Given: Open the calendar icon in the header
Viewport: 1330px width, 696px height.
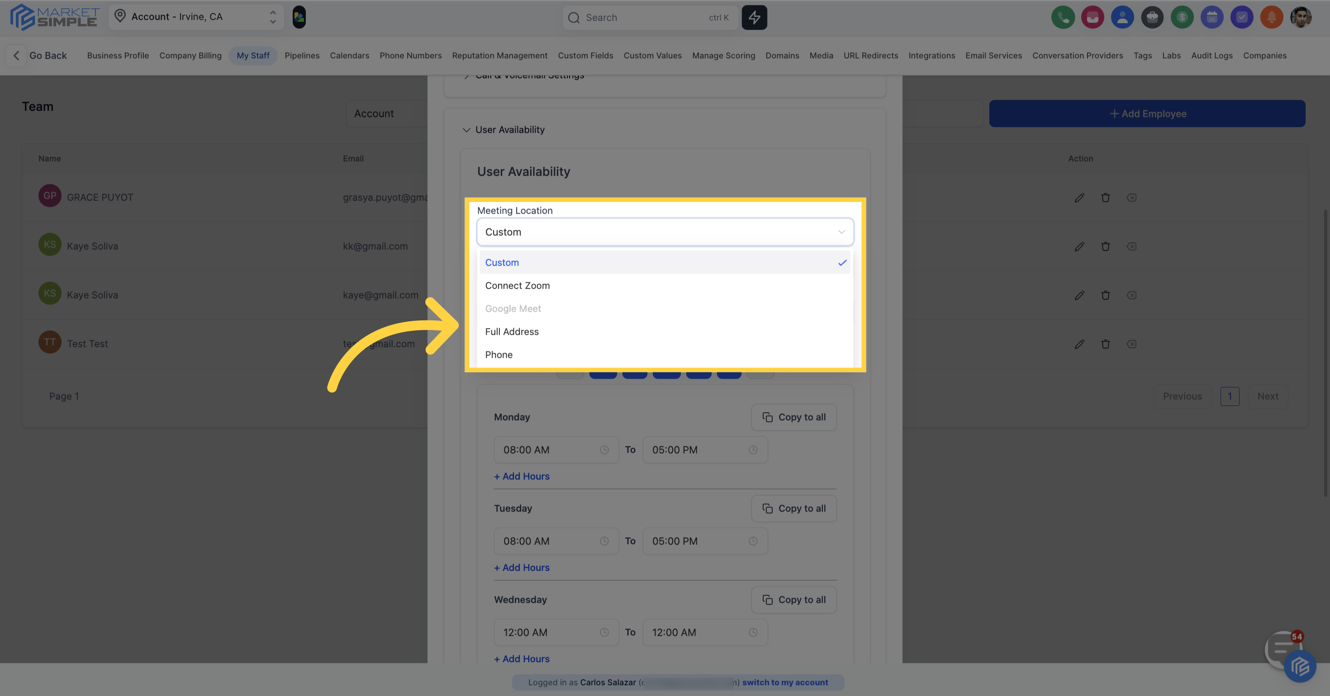Looking at the screenshot, I should tap(1212, 17).
